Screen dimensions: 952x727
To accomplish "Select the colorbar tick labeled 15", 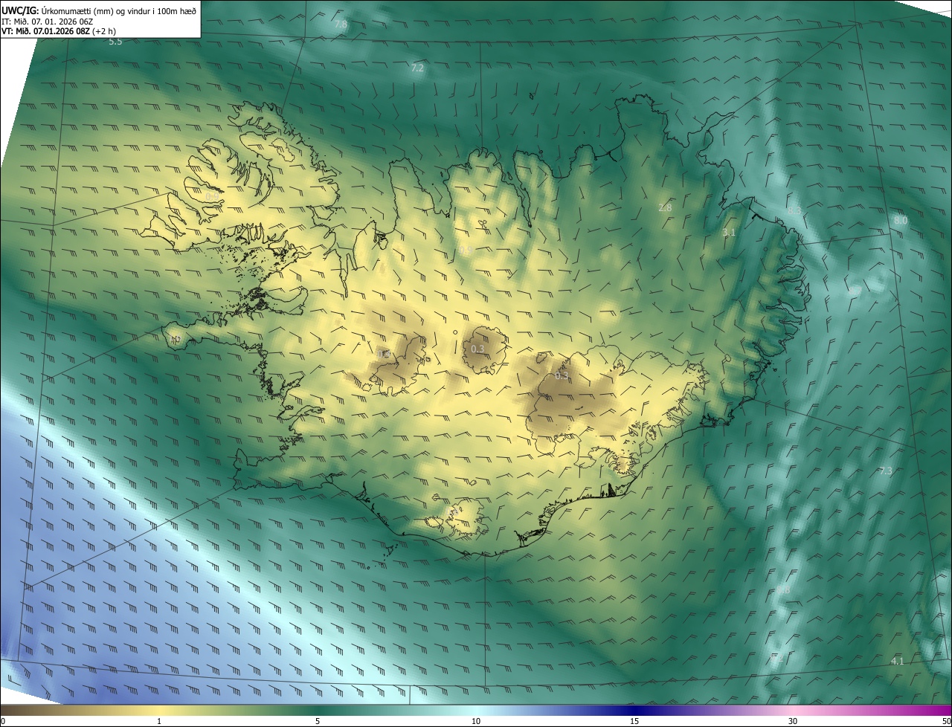I will pyautogui.click(x=634, y=721).
